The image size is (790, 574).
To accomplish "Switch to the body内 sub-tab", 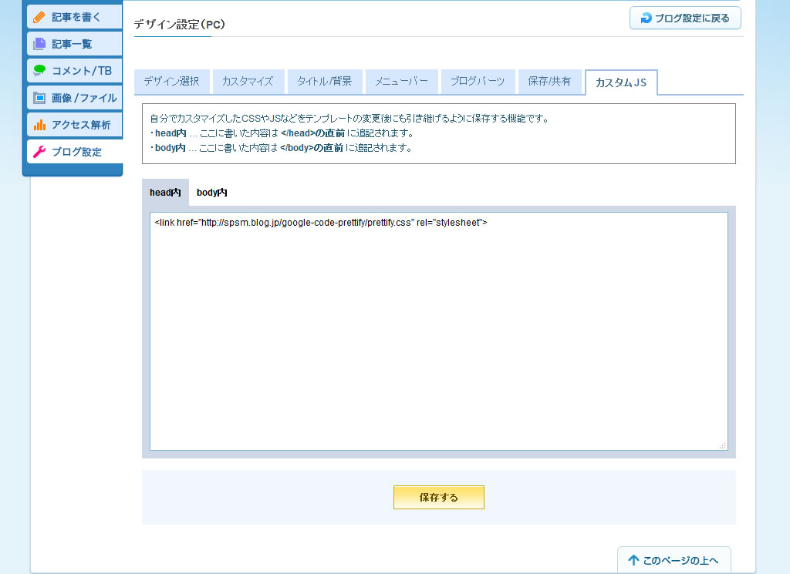I will [211, 192].
